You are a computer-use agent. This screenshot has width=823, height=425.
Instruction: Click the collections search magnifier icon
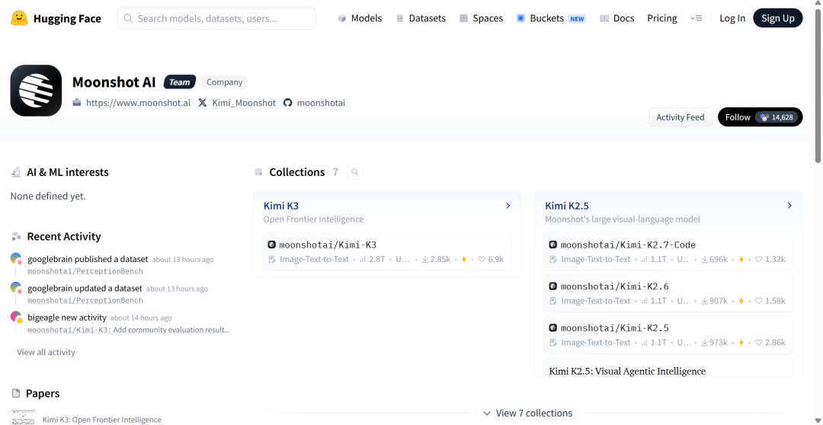355,171
